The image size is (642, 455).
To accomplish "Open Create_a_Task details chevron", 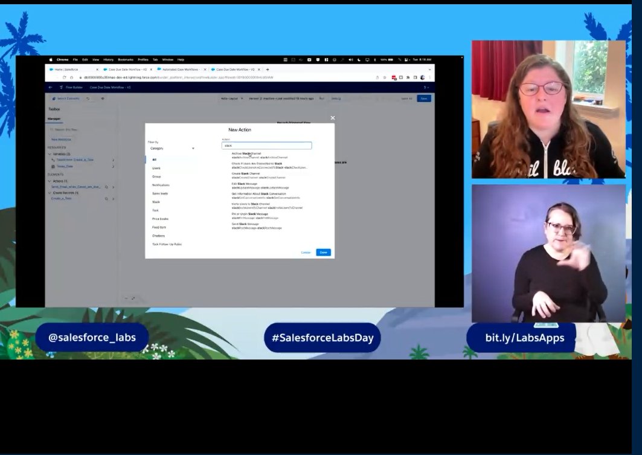I will (114, 199).
